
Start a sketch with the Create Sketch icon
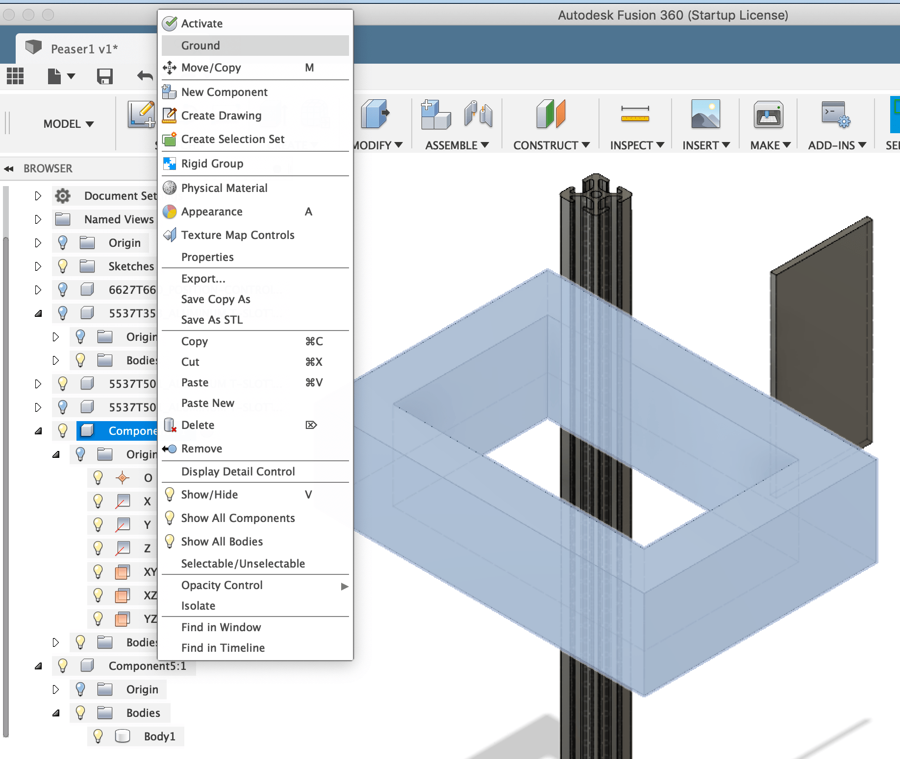(141, 115)
